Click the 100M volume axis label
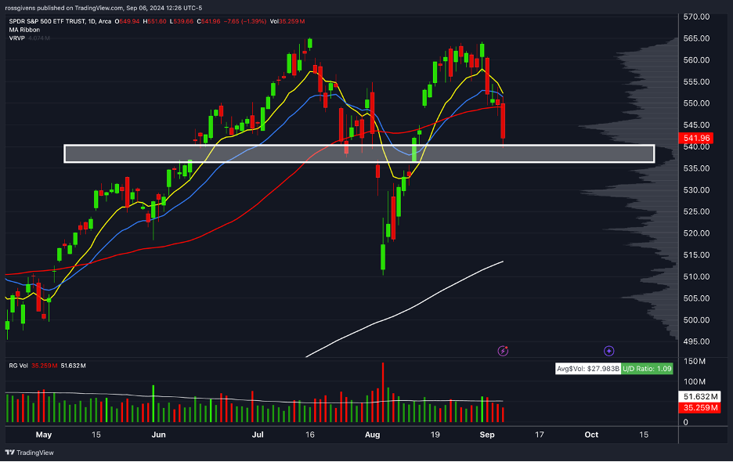733x462 pixels. 695,382
